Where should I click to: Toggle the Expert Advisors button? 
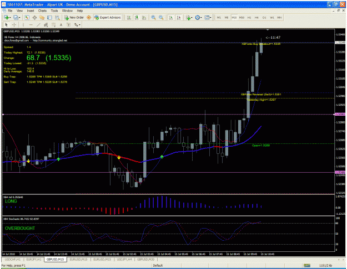point(108,17)
